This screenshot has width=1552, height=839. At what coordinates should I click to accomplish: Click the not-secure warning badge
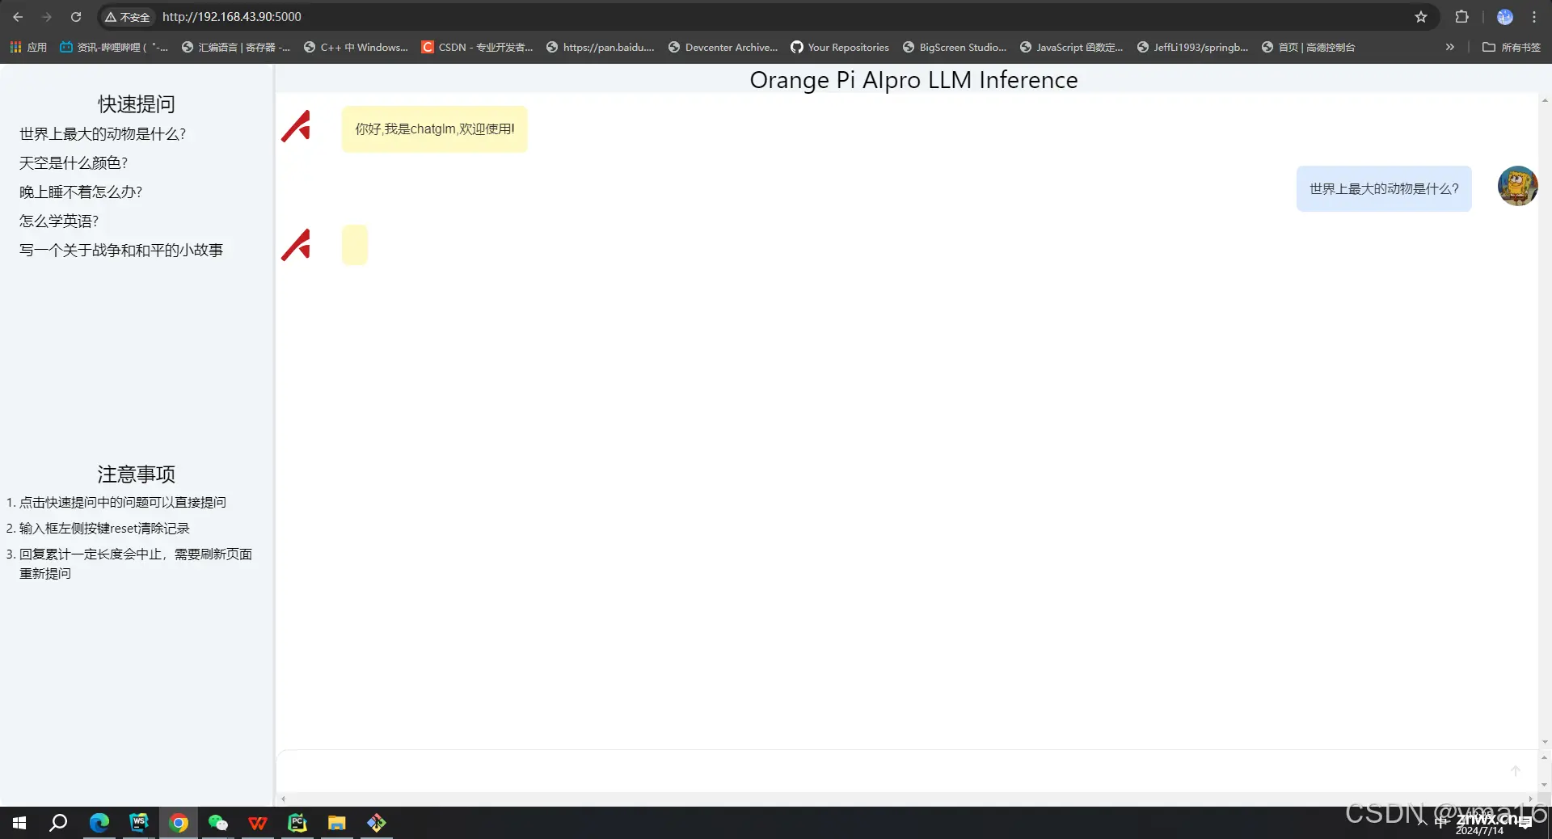[x=127, y=17]
